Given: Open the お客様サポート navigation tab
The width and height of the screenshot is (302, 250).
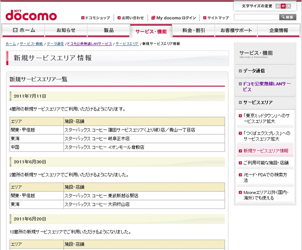Looking at the screenshot, I should click(x=236, y=31).
